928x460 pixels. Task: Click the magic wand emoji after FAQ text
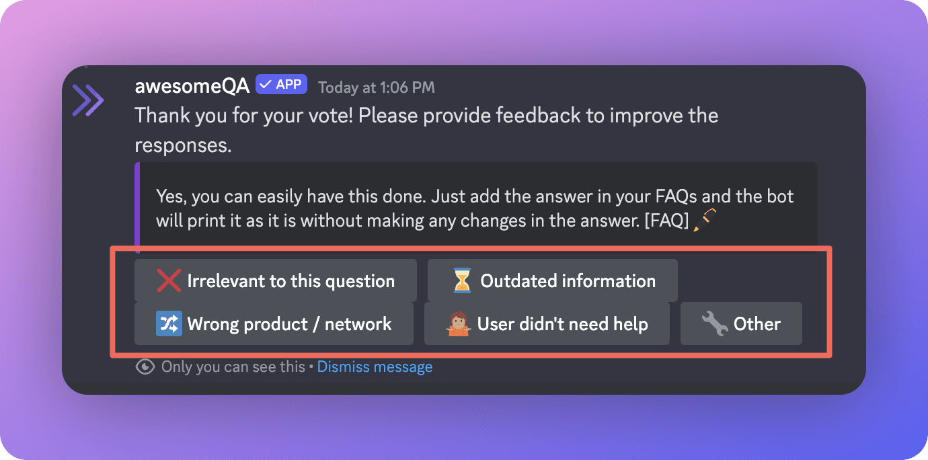[x=703, y=220]
